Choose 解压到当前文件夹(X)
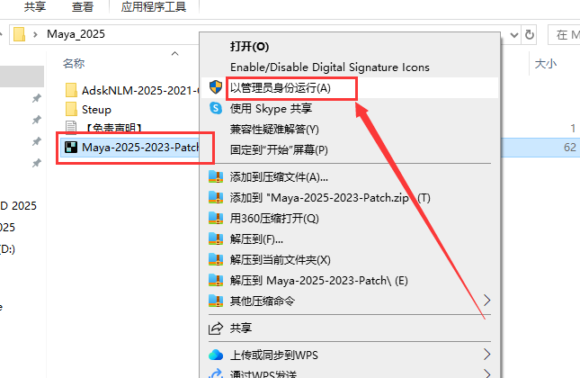The width and height of the screenshot is (580, 378). click(280, 260)
